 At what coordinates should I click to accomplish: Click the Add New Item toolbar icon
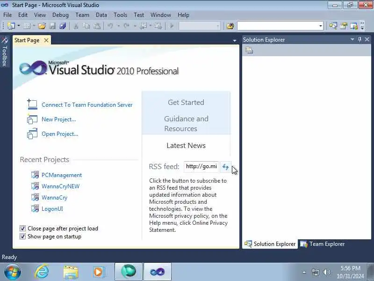27,26
